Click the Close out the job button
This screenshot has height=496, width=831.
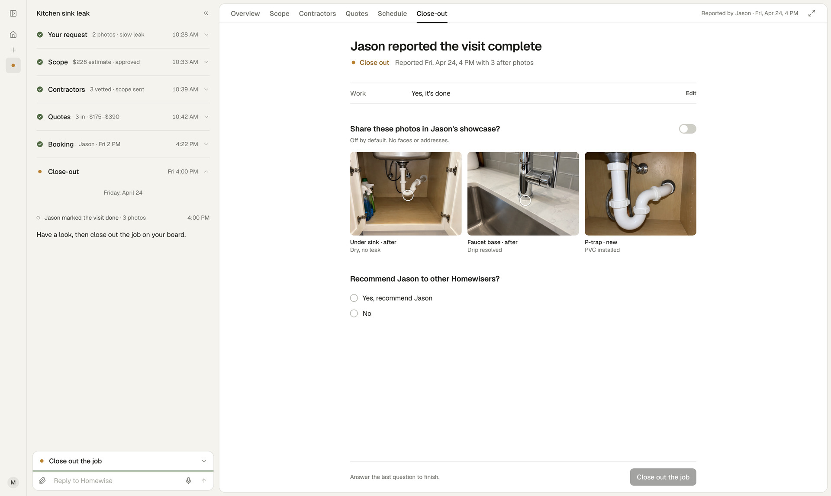663,477
